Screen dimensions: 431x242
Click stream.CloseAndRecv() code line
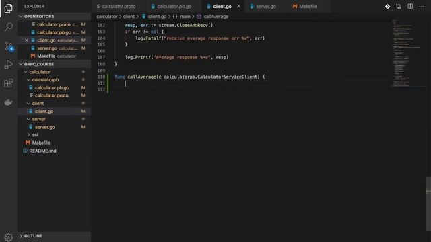click(169, 25)
